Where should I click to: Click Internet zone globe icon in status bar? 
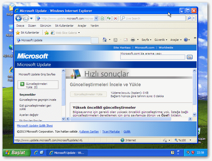(122, 140)
